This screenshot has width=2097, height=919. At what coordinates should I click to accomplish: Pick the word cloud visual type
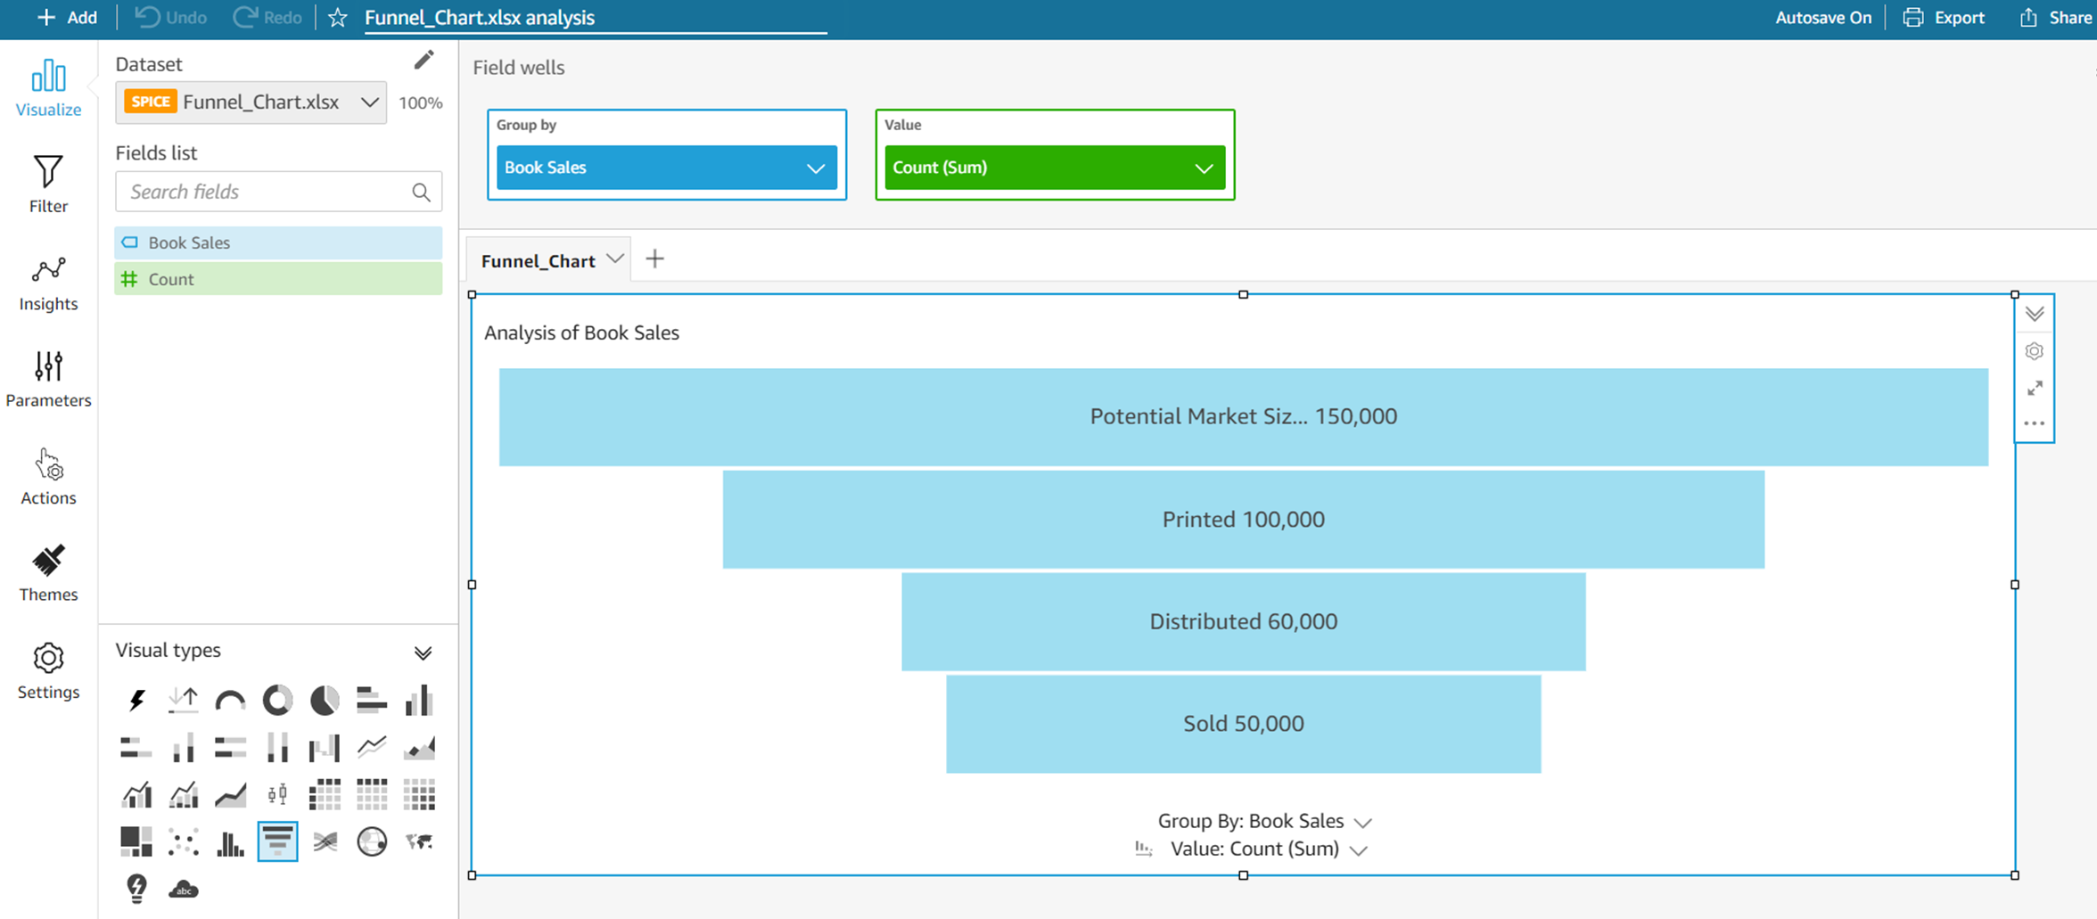184,889
